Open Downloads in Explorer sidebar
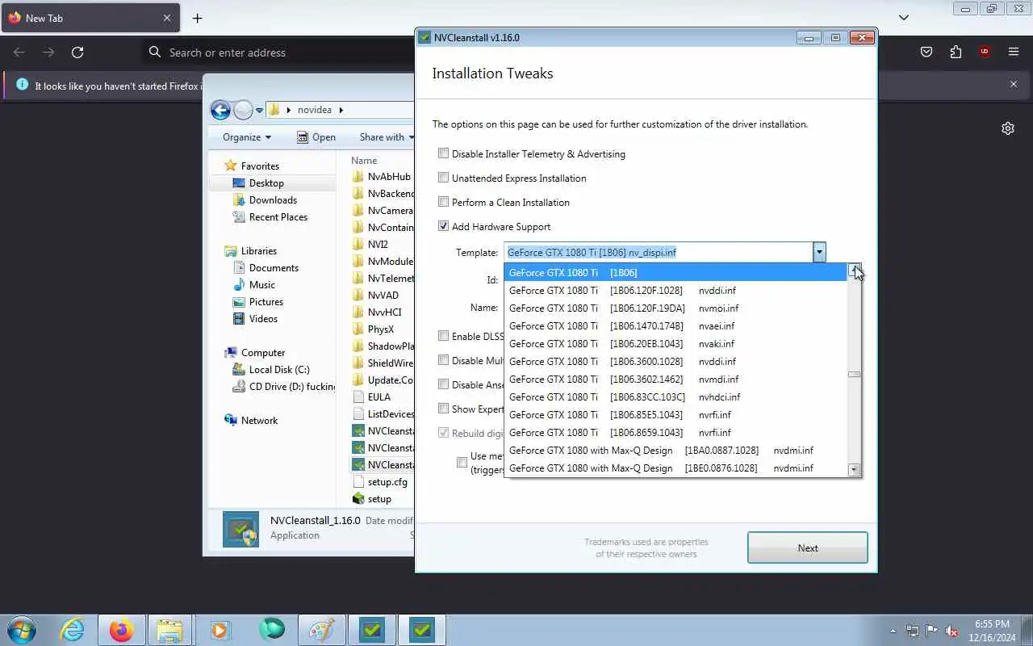 265,199
